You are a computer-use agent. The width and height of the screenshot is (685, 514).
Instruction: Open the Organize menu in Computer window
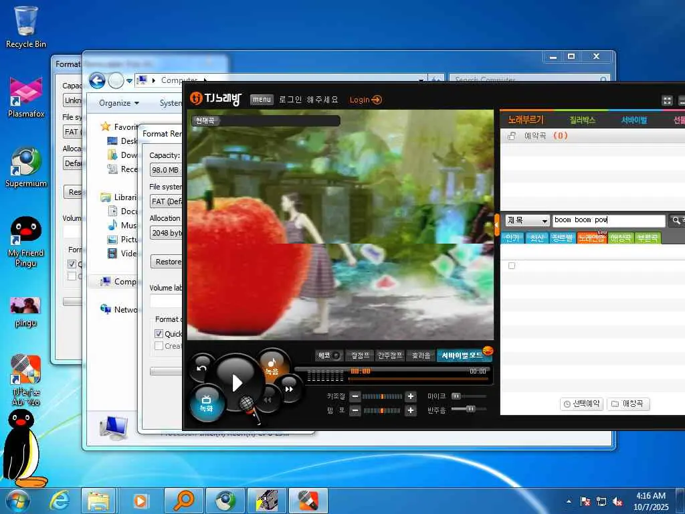[119, 103]
